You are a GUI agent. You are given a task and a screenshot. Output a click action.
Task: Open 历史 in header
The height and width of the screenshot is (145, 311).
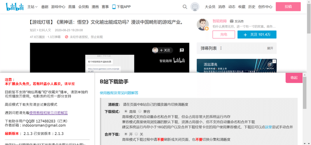click(252, 7)
